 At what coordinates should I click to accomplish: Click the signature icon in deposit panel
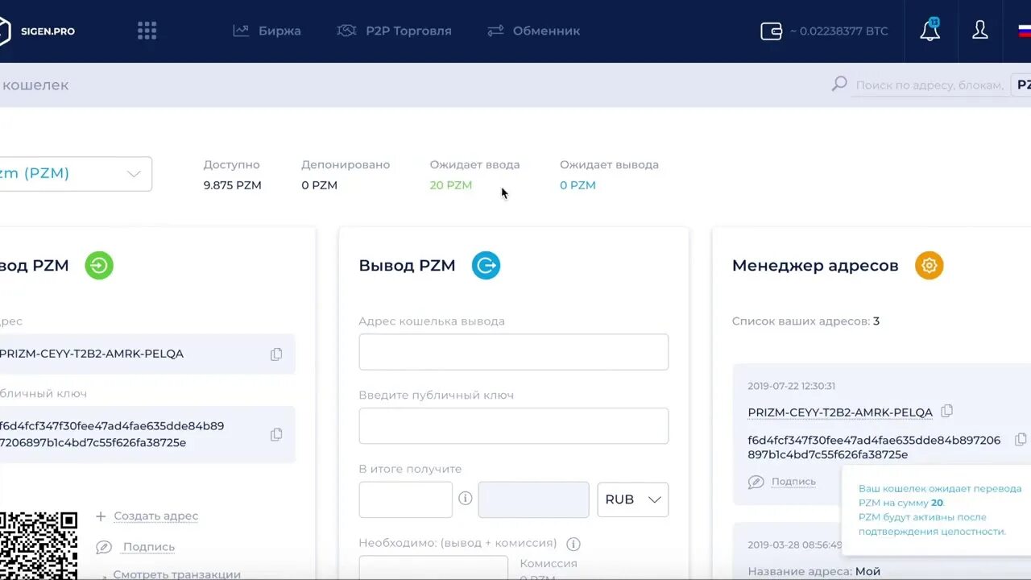pyautogui.click(x=103, y=547)
